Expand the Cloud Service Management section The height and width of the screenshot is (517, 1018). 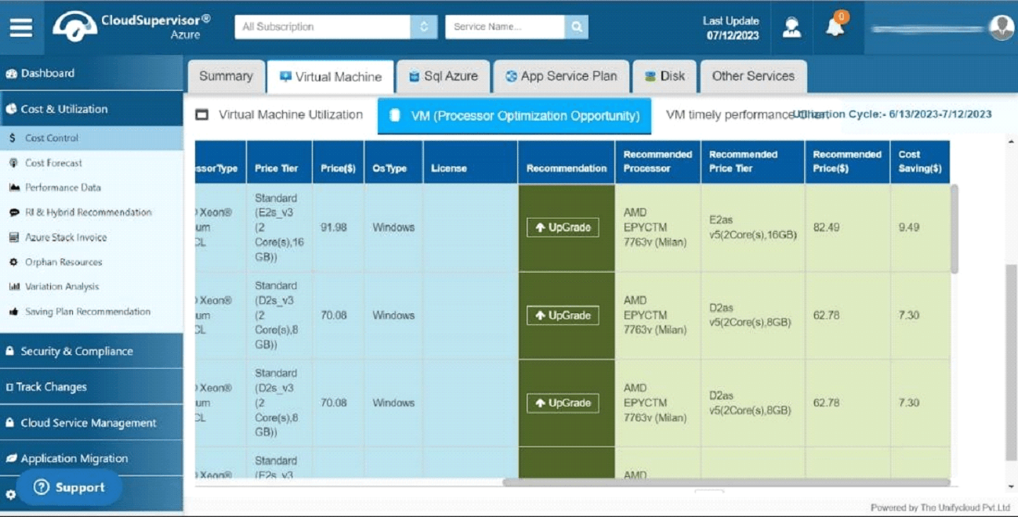(x=92, y=423)
